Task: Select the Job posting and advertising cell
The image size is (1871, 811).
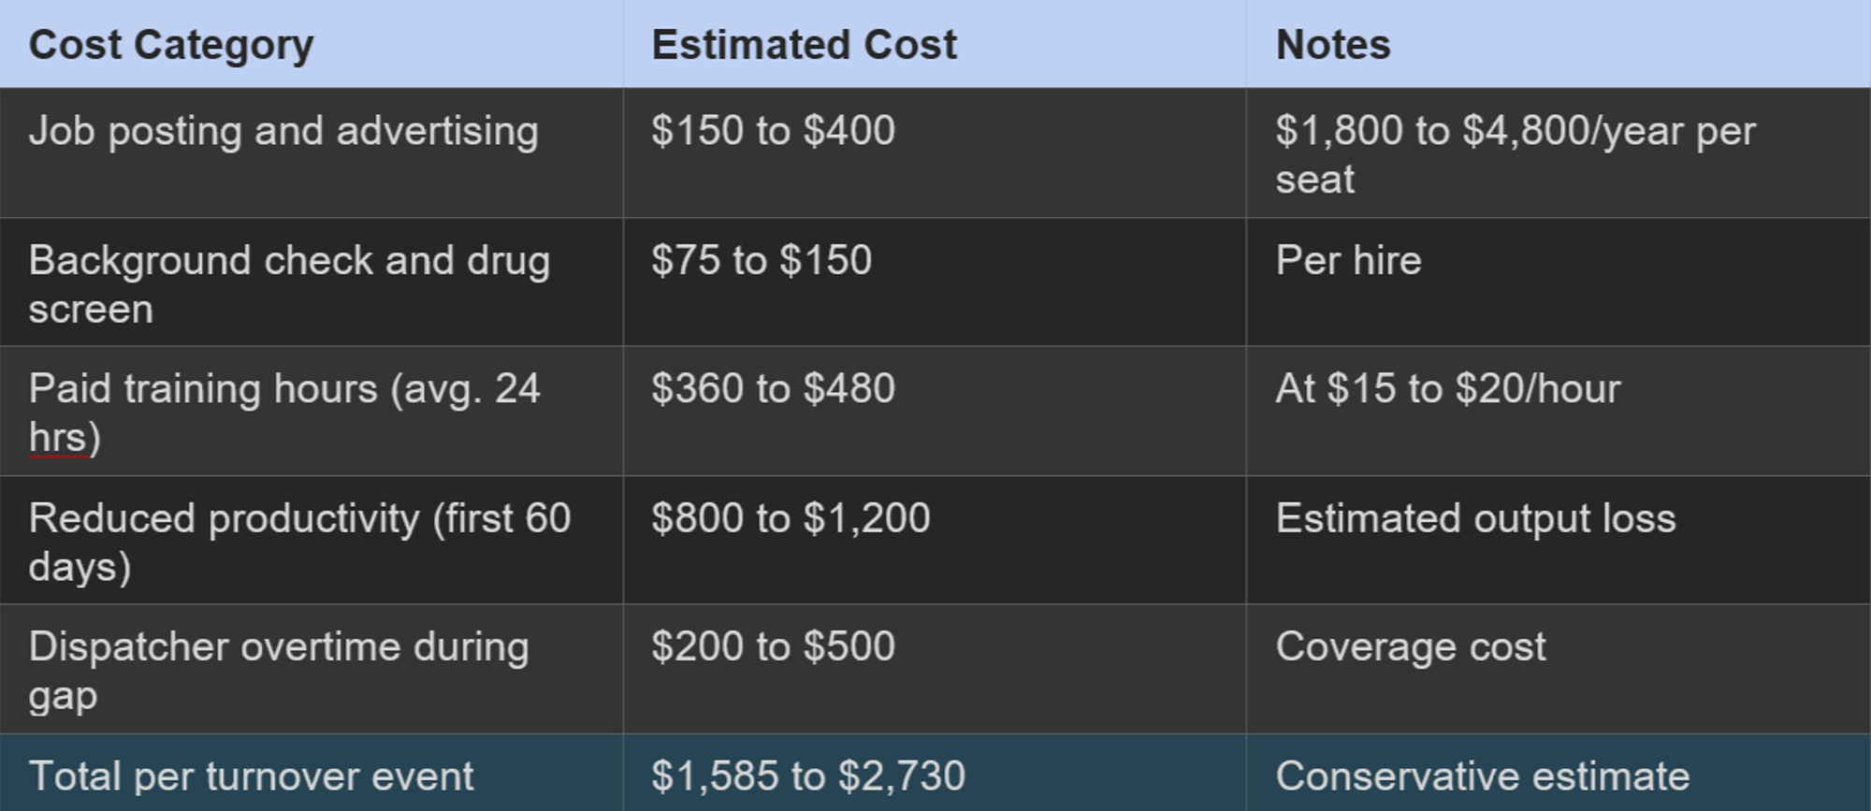Action: 283,131
